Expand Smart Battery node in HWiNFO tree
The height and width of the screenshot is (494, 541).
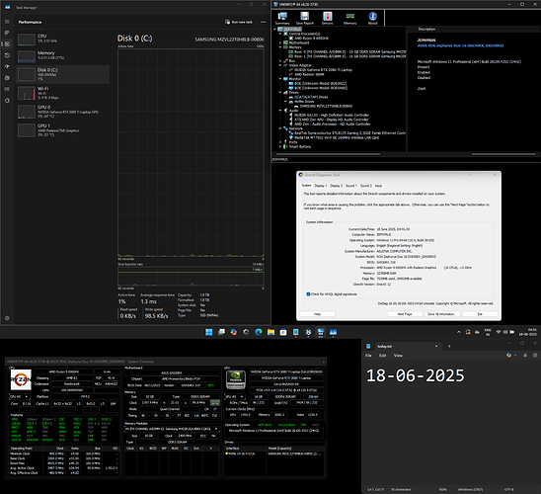click(280, 146)
